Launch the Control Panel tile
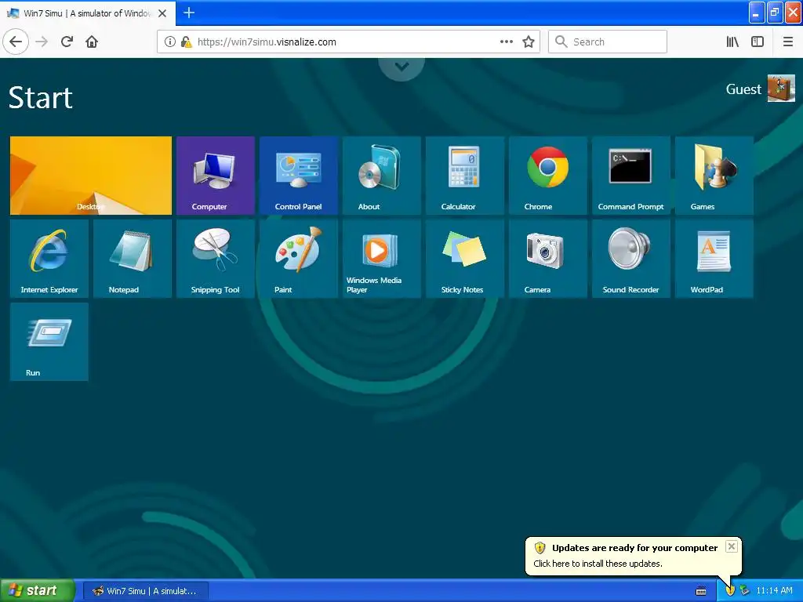803x602 pixels. 299,176
